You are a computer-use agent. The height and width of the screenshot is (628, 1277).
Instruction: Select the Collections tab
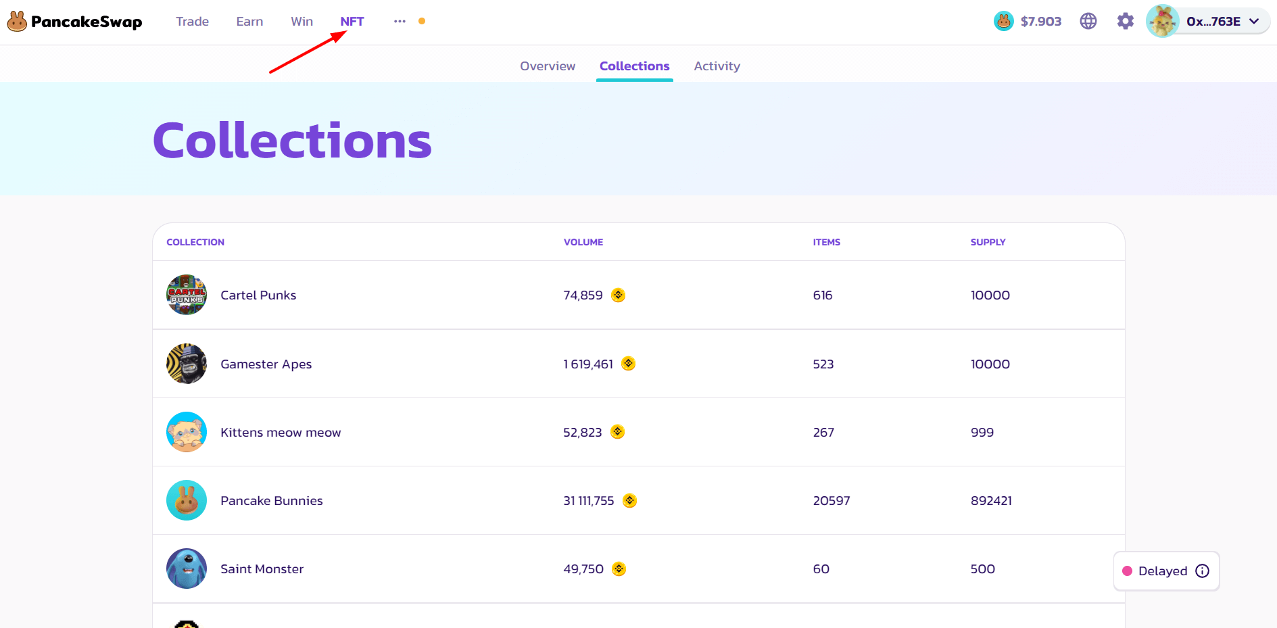(x=634, y=66)
